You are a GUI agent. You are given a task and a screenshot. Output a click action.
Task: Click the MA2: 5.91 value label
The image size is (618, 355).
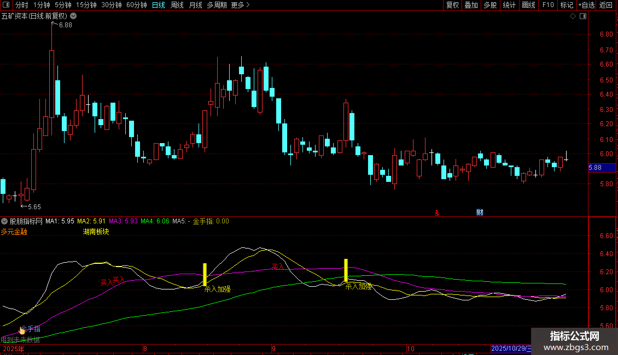(x=91, y=221)
